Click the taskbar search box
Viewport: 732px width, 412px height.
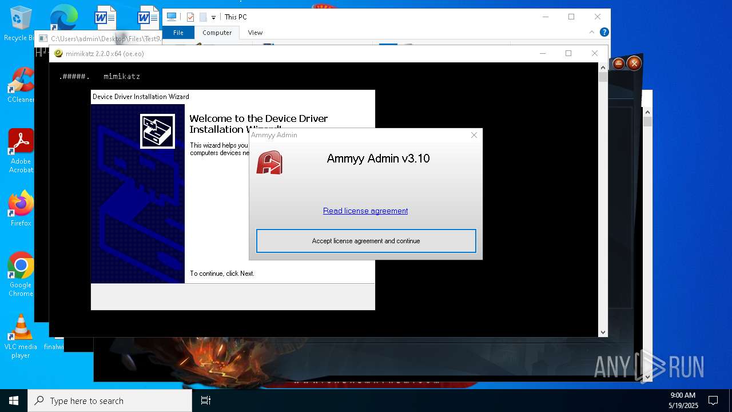110,401
